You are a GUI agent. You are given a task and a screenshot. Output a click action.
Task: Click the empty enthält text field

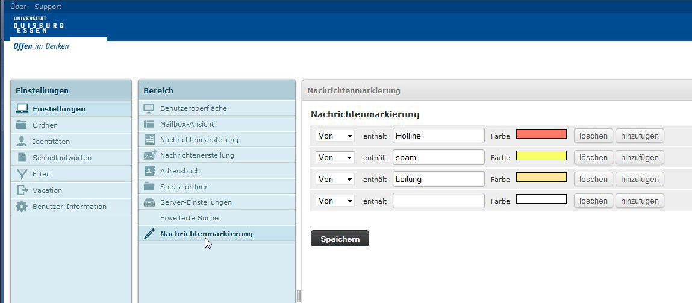click(x=438, y=201)
